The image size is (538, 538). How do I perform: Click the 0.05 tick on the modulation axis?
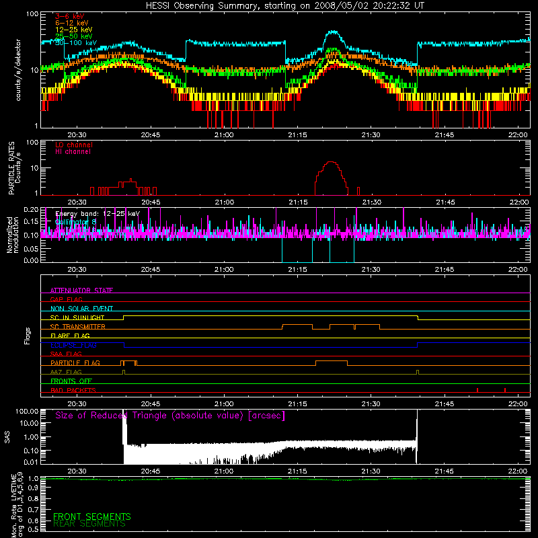pos(31,248)
